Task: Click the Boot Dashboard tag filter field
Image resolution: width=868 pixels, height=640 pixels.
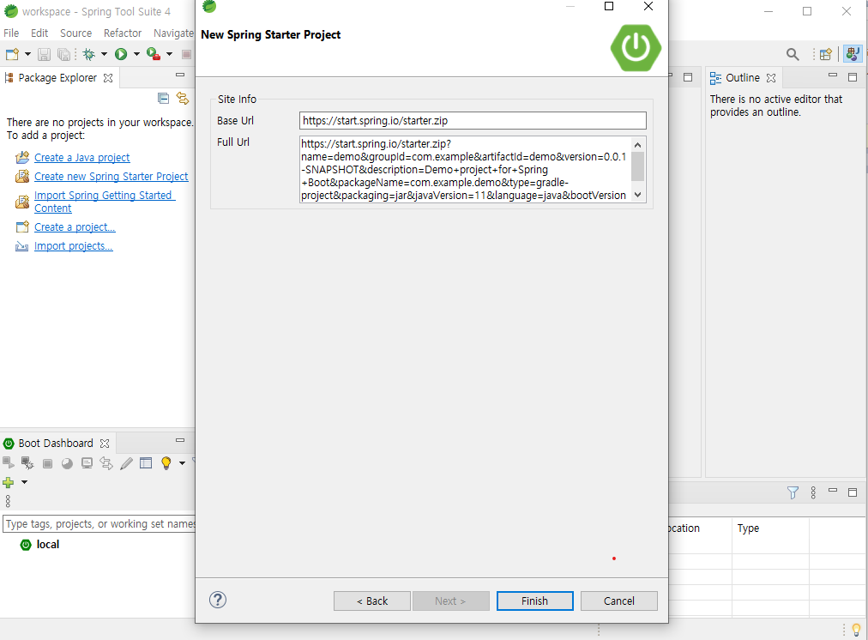Action: [x=99, y=523]
